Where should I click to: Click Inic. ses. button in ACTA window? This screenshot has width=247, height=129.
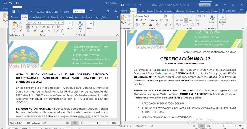[78, 11]
